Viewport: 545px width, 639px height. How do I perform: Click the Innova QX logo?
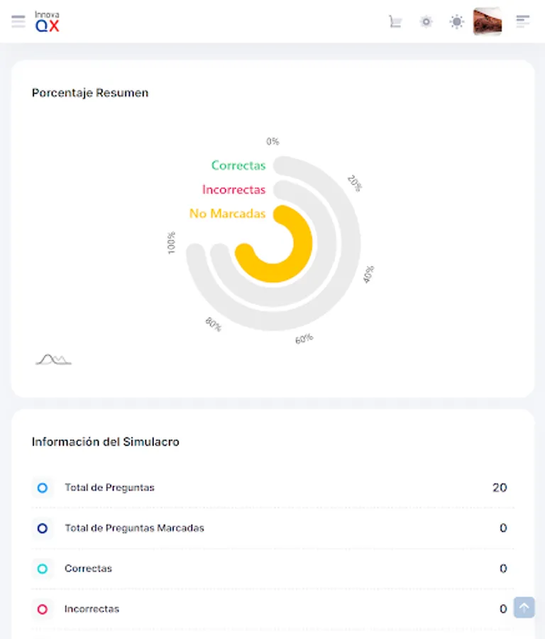click(x=48, y=21)
